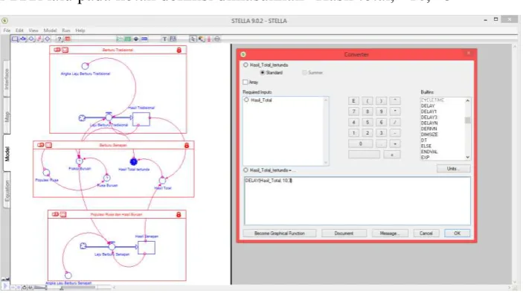Select the red Connector arrow tool

(39, 39)
